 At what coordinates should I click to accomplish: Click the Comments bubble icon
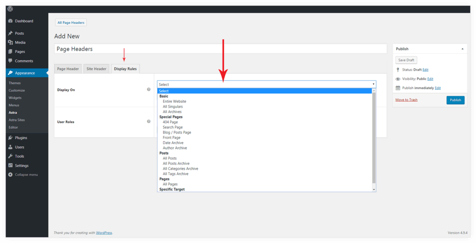[10, 61]
